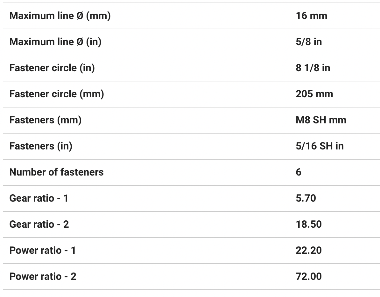Click the "Gear ratio - 1" label
Image resolution: width=380 pixels, height=297 pixels.
point(39,198)
